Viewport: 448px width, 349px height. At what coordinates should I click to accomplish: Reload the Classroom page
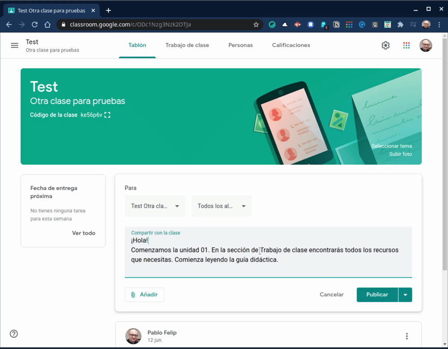[x=35, y=25]
